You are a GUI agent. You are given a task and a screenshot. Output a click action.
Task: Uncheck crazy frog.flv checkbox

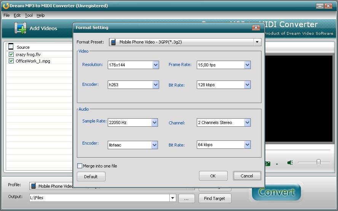click(11, 54)
